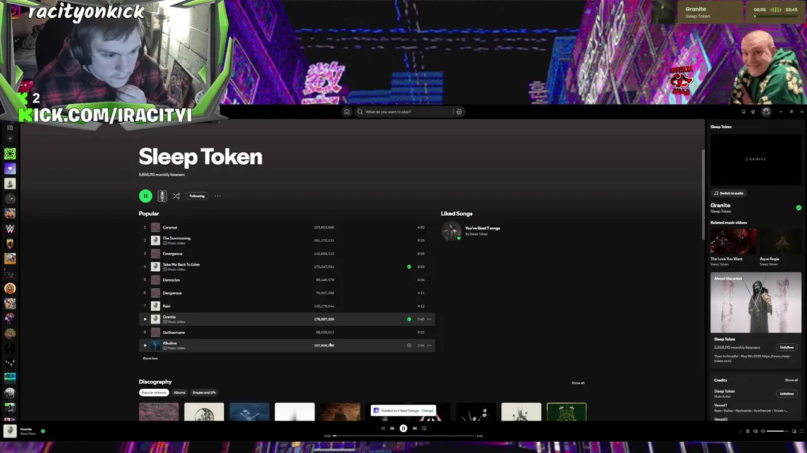Click the now-playing Granite cover in player bar
Screen dimensions: 807x453
pos(9,431)
